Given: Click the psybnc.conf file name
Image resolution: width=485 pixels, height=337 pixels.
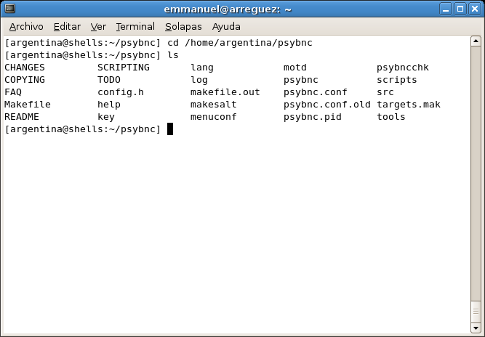Looking at the screenshot, I should [315, 92].
